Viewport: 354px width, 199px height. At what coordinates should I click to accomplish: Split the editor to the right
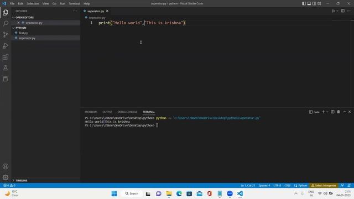343,11
